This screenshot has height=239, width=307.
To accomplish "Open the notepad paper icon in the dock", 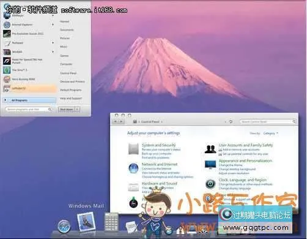I will (131, 227).
